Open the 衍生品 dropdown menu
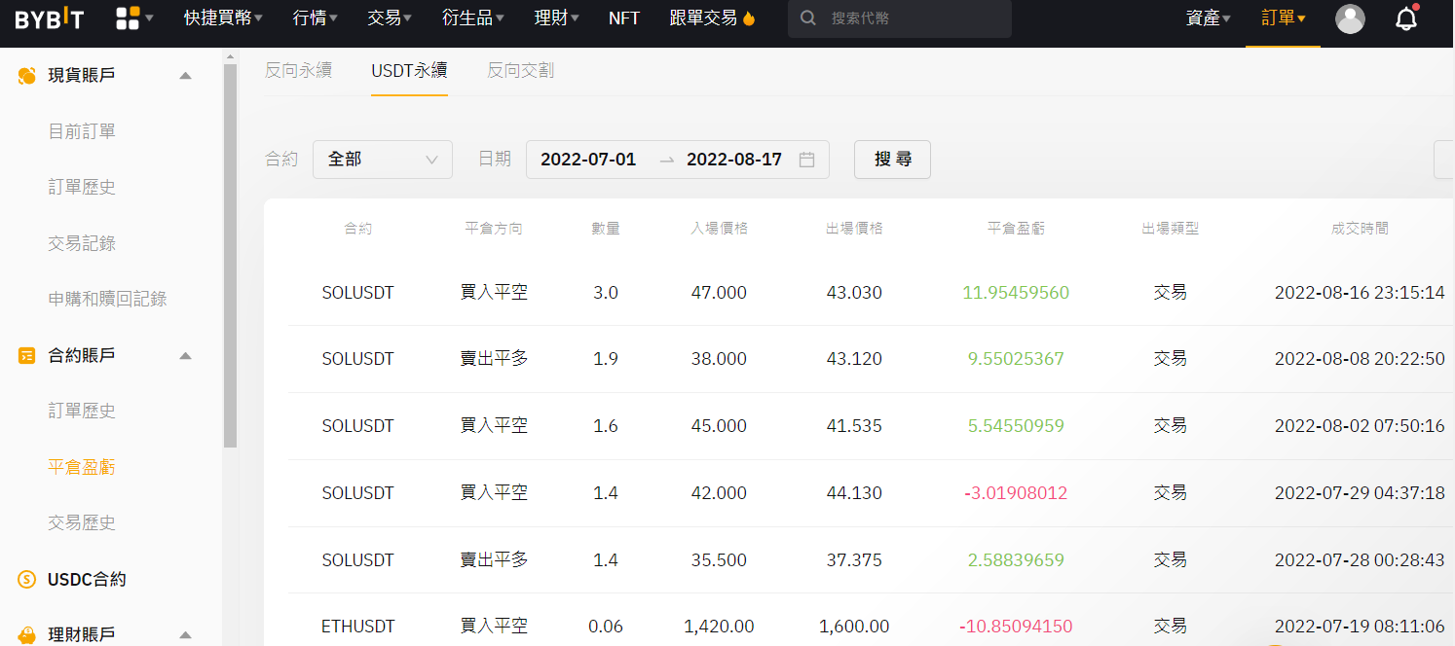Viewport: 1455px width, 646px height. click(x=473, y=18)
